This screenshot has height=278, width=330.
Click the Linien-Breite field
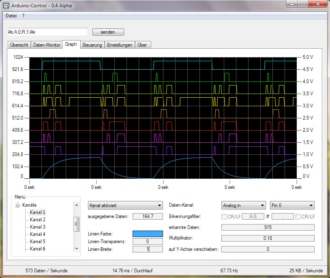tap(148, 249)
